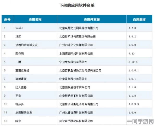This screenshot has width=155, height=126.
Task: Select the app name 简单课堂
Action: point(21,79)
